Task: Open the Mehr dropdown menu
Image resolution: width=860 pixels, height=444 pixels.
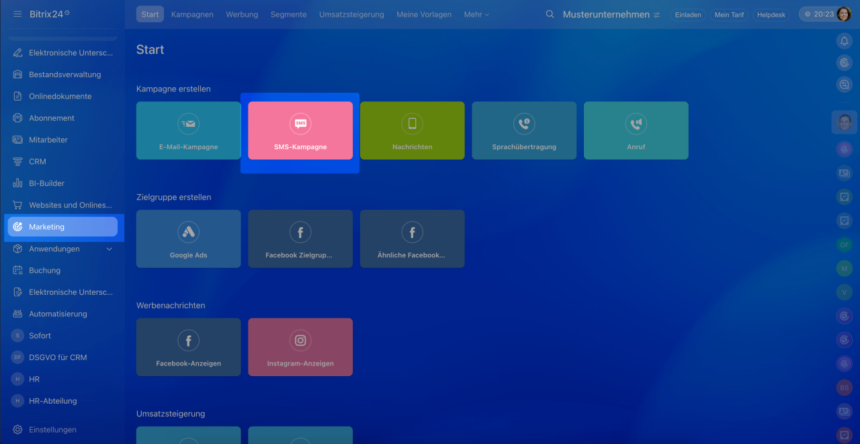Action: [x=476, y=14]
